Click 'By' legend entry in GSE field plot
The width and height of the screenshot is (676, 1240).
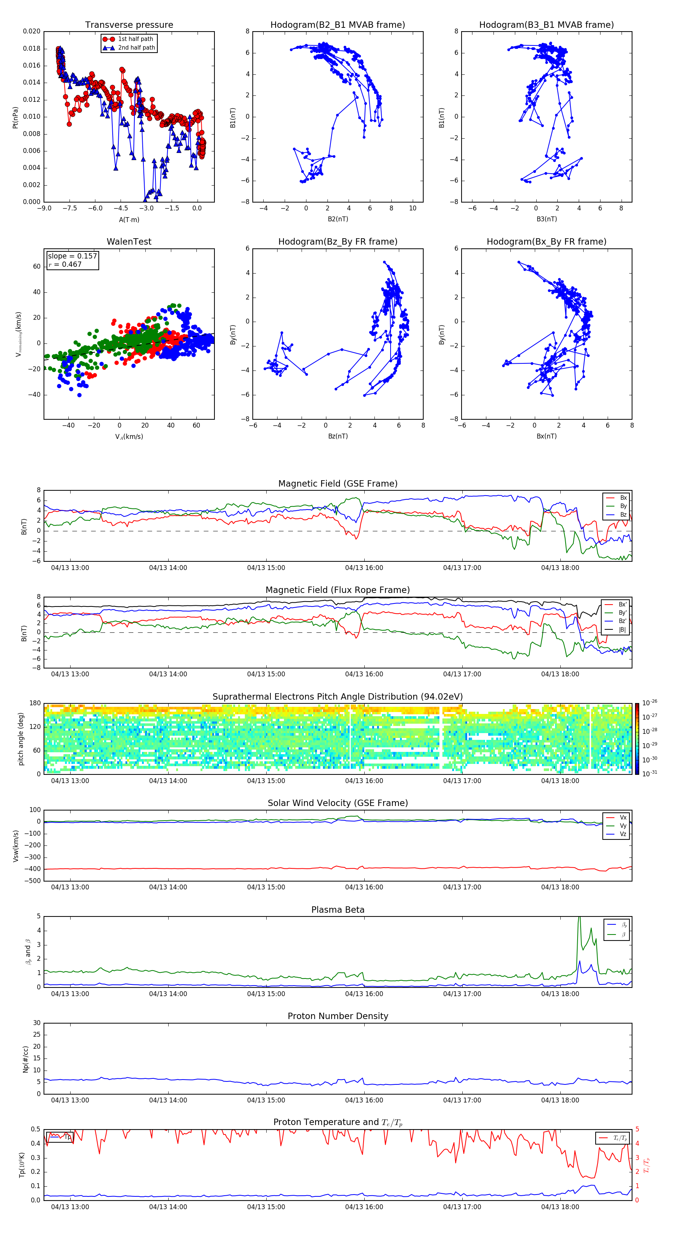(x=616, y=507)
